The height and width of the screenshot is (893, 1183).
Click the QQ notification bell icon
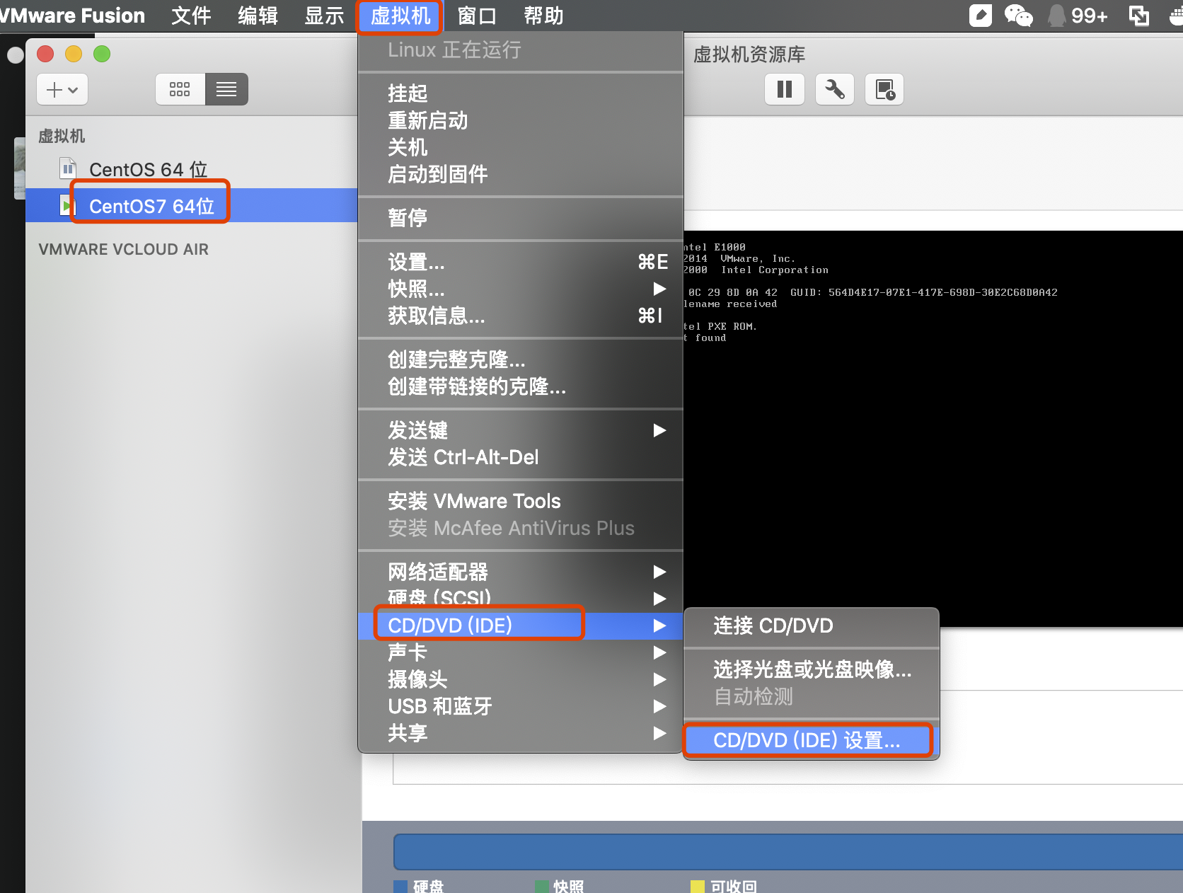coord(1056,15)
